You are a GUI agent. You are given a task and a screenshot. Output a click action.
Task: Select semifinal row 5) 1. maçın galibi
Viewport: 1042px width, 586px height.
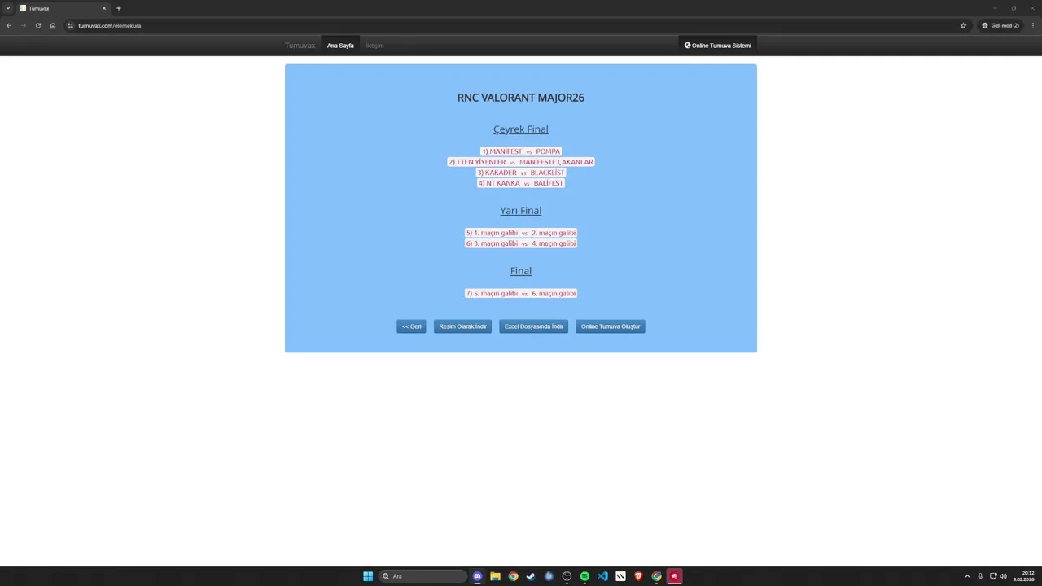[x=521, y=233]
